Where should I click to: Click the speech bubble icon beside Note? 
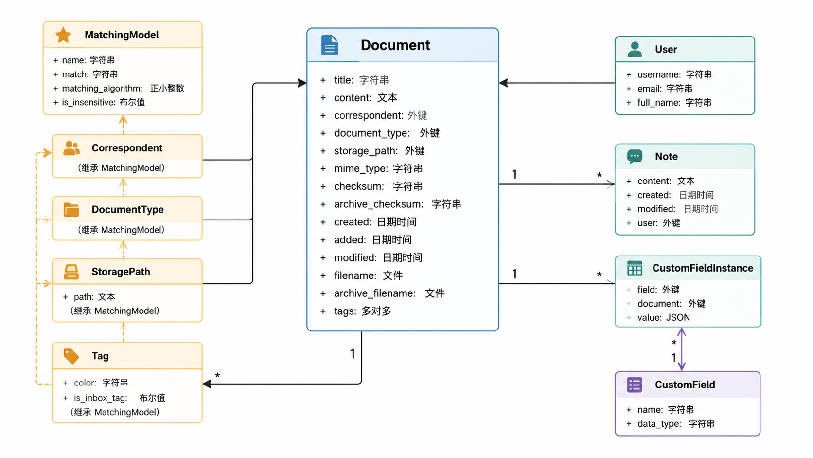click(635, 156)
